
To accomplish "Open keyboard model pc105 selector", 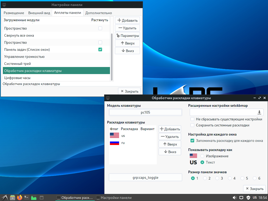I will pos(145,112).
